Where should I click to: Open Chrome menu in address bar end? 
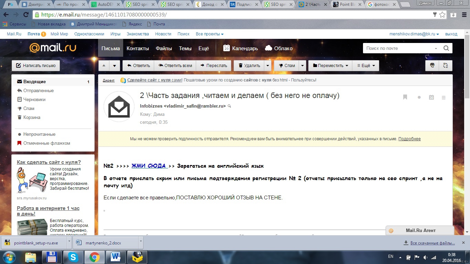[464, 15]
